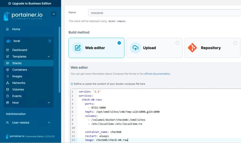Screen dimensions: 241x143
Task: Open the Images menu item
Action: (17, 76)
